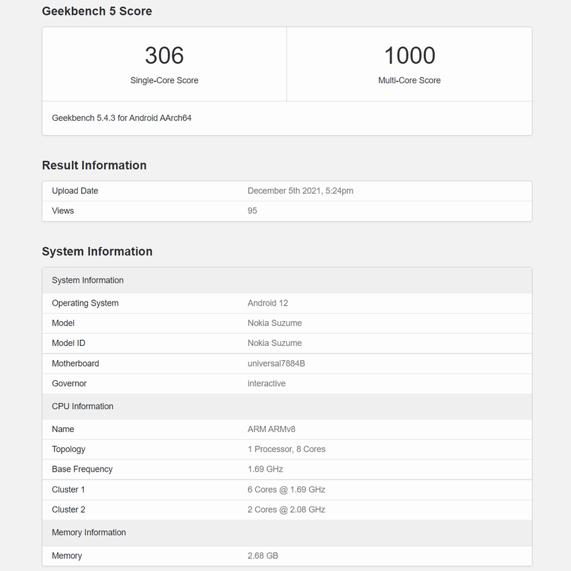The height and width of the screenshot is (571, 571).
Task: Click the Geekbench 5.4.3 for Android AArch64 text
Action: [122, 118]
